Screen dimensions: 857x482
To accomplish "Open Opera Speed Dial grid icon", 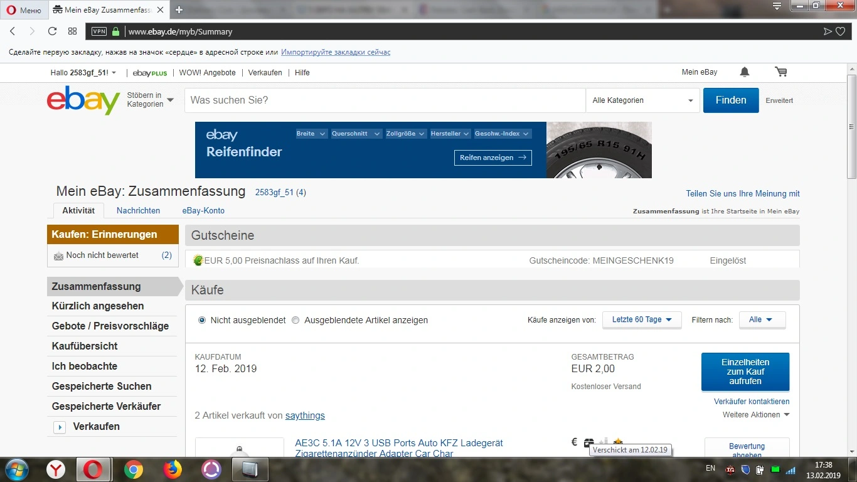I will coord(72,31).
